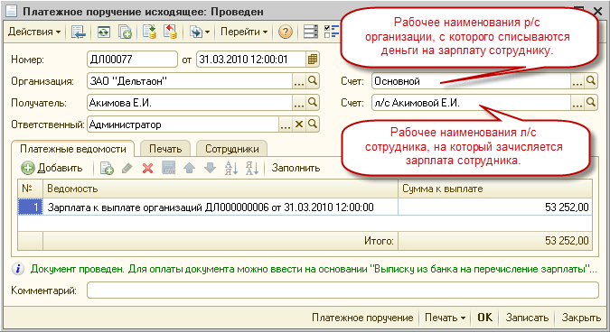Screen dimensions: 610x332
Task: Click the Получатель field Акимова Е.И.
Action: click(x=190, y=103)
